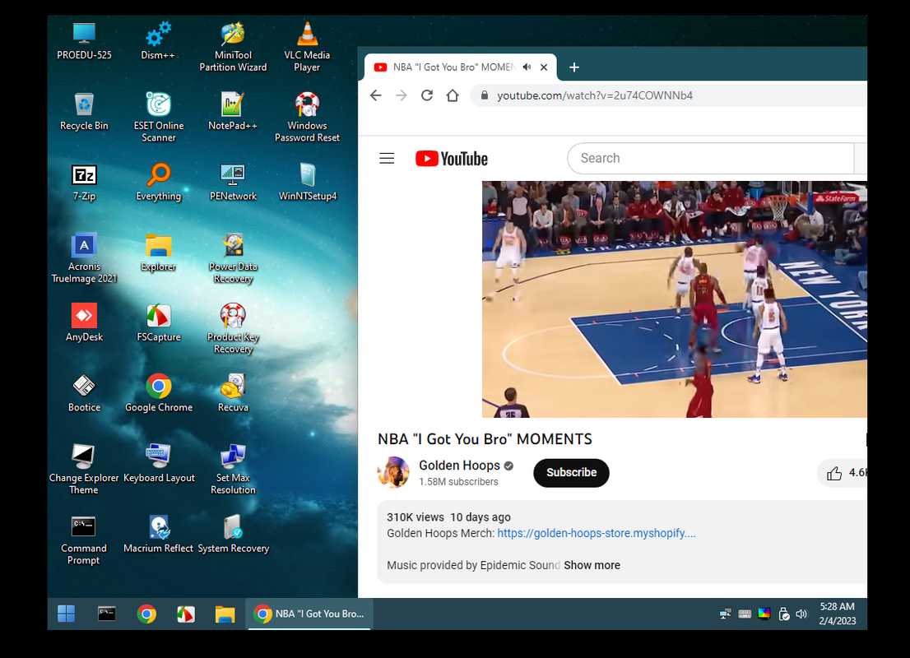Open Change Explorer Theme
Image resolution: width=910 pixels, height=658 pixels.
[x=84, y=470]
